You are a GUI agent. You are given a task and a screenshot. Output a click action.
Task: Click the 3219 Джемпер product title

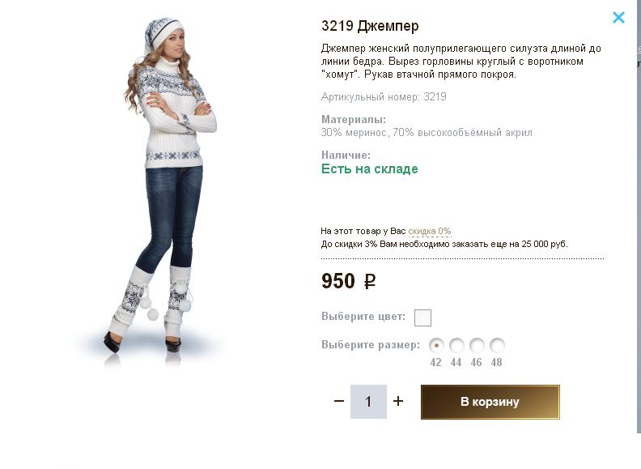click(x=370, y=26)
